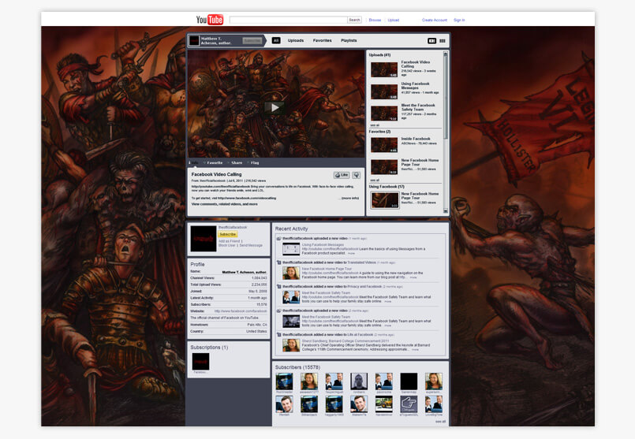Click the YouTube logo
The height and width of the screenshot is (439, 635).
click(209, 20)
